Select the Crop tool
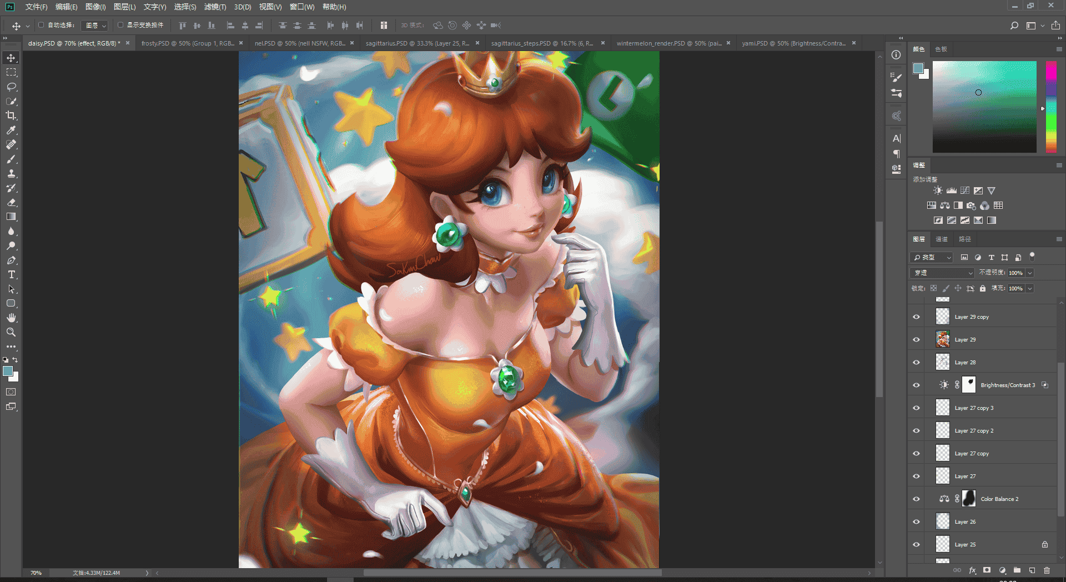 point(11,116)
